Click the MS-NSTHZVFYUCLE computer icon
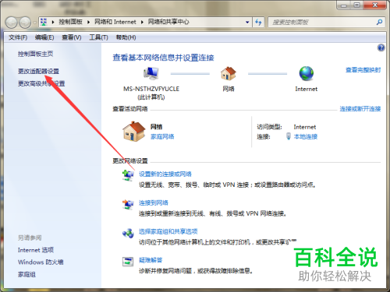 point(151,73)
